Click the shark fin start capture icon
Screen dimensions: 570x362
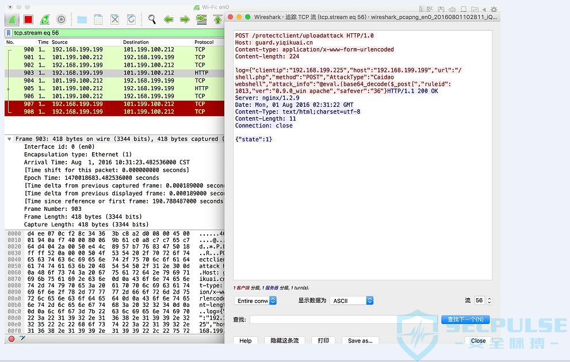pyautogui.click(x=12, y=19)
